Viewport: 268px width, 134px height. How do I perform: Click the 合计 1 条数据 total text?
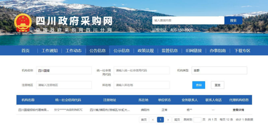pyautogui.click(x=244, y=120)
